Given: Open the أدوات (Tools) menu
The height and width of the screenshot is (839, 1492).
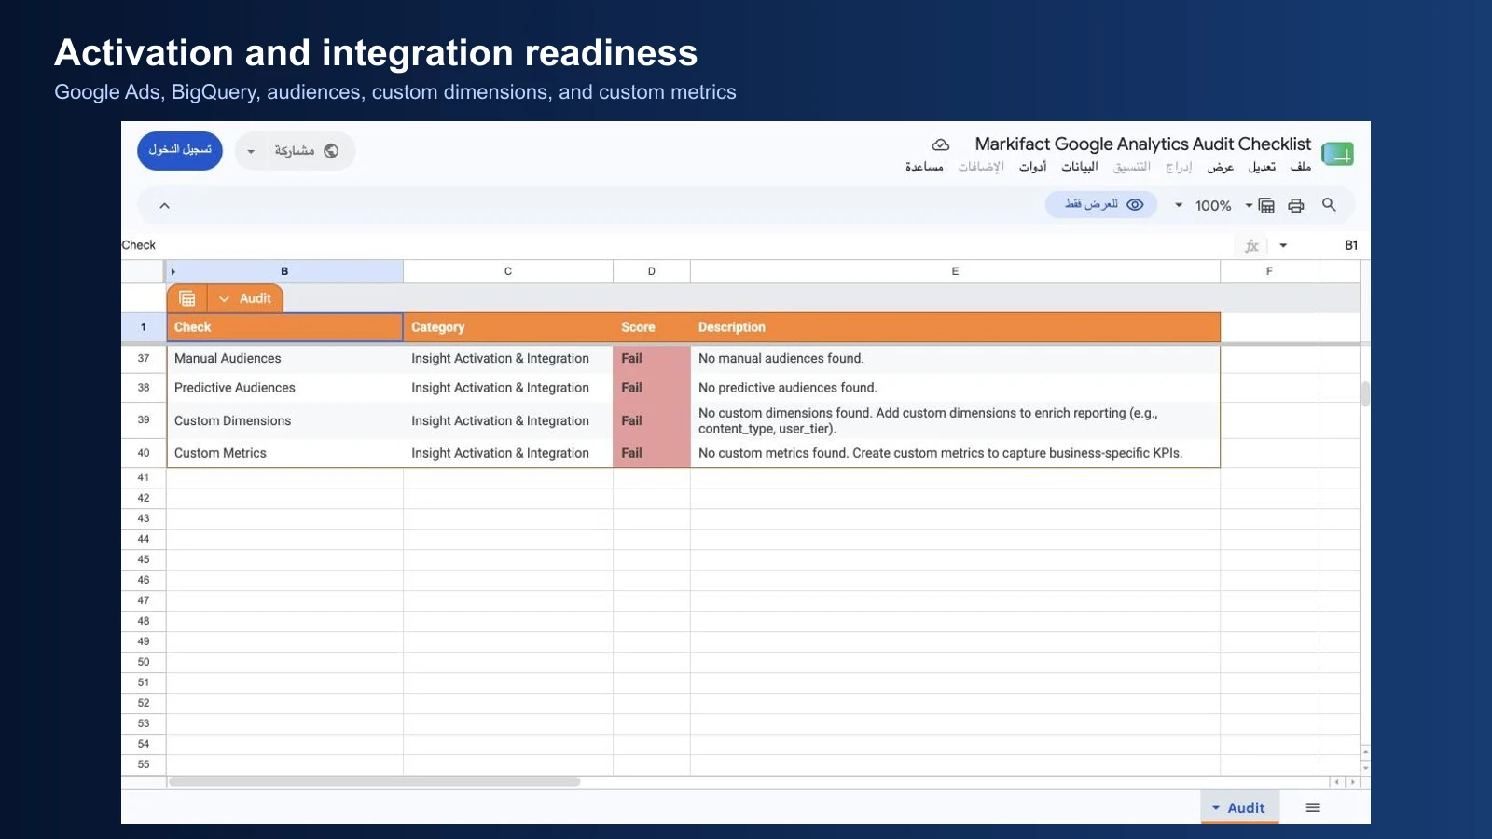Looking at the screenshot, I should 1033,167.
